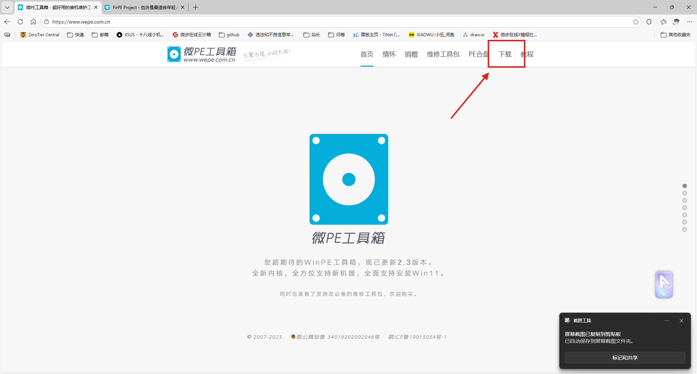Viewport: 697px width, 374px height.
Task: Select the 教程 navigation menu item
Action: click(527, 54)
